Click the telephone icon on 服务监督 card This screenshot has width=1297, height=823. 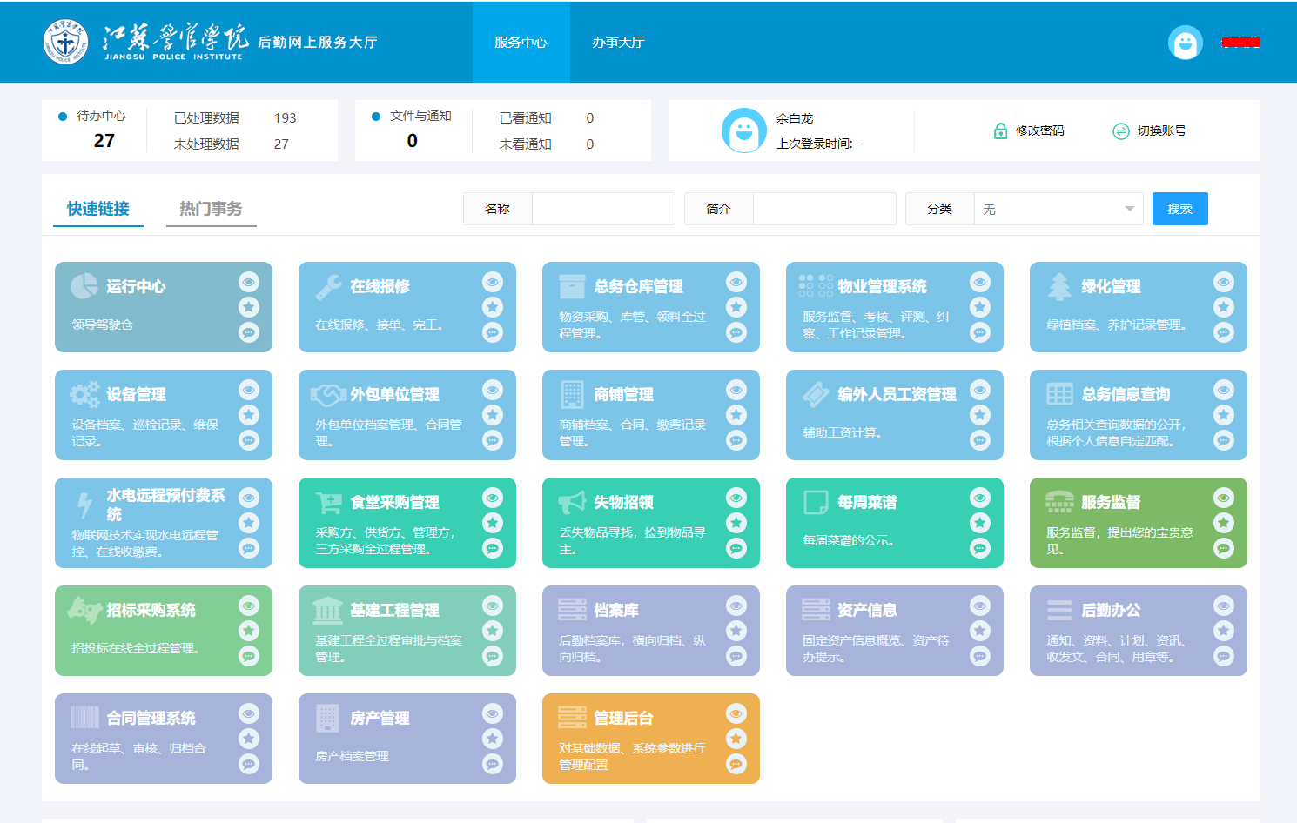tap(1059, 502)
